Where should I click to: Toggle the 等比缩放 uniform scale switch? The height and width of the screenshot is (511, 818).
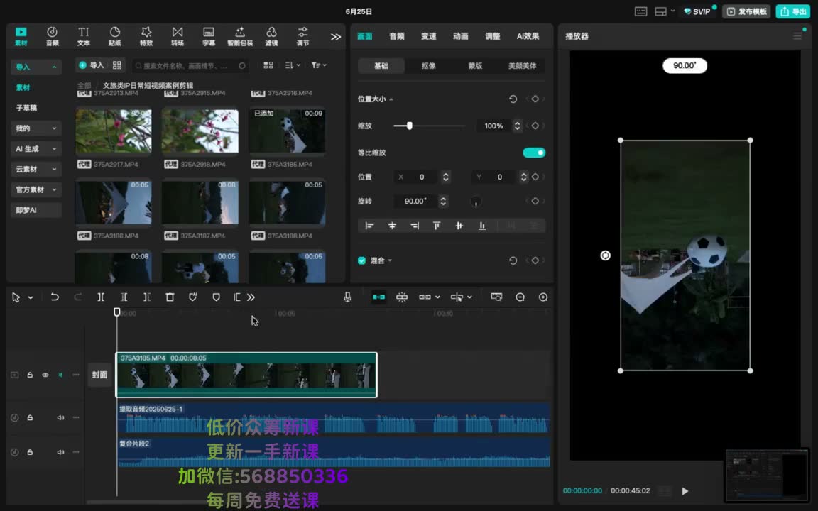pyautogui.click(x=534, y=153)
